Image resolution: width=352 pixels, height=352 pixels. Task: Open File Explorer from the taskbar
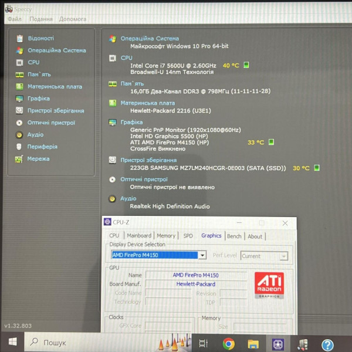coord(253,344)
